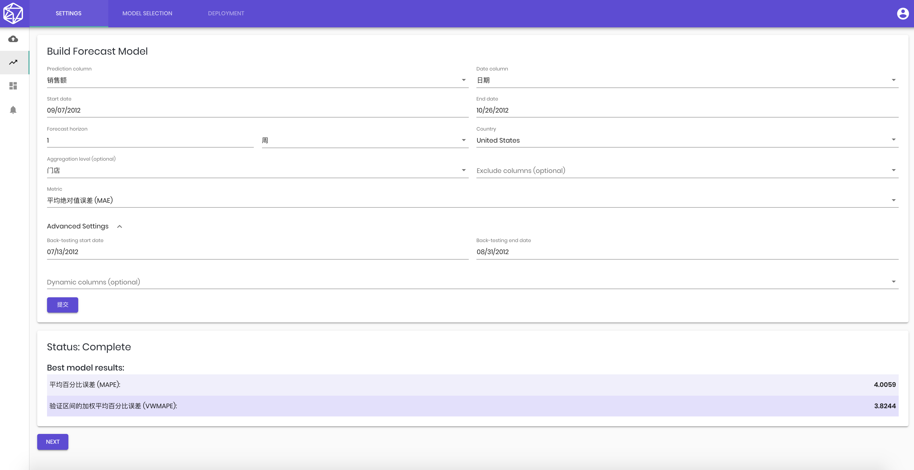Open the notifications bell icon

(13, 110)
